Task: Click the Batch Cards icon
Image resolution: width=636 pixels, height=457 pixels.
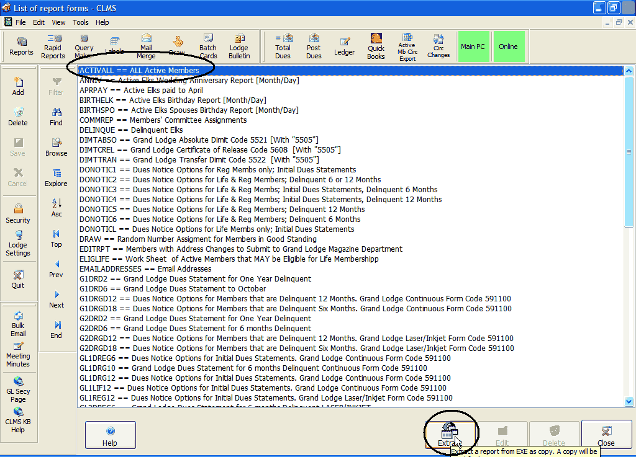Action: (x=208, y=47)
